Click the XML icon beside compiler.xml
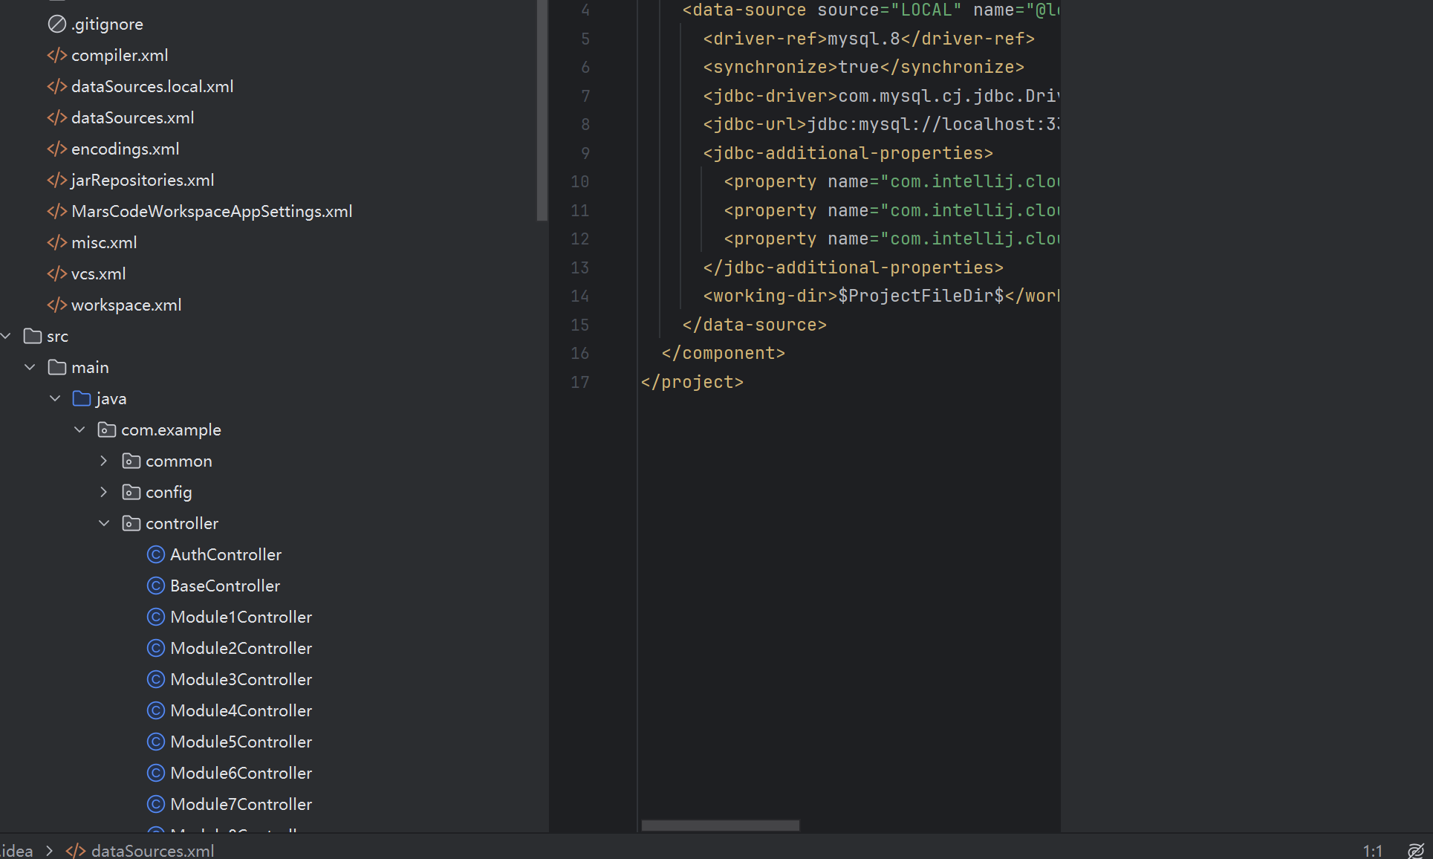 57,56
